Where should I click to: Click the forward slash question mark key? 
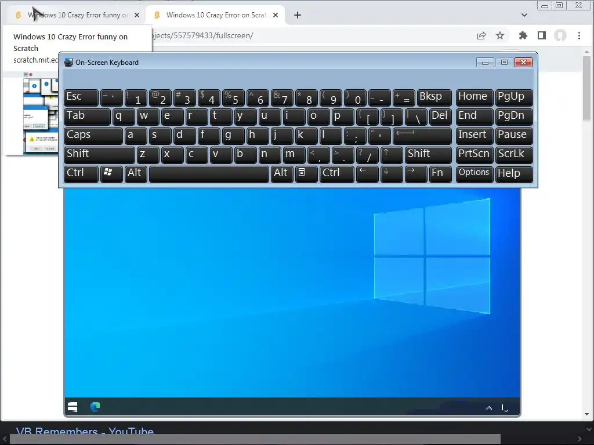pyautogui.click(x=367, y=155)
